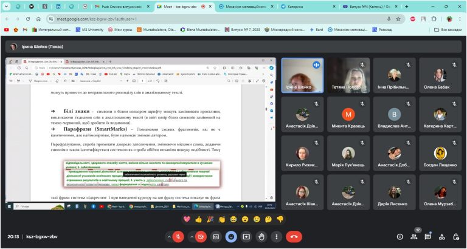Open the tab search dropdown arrow

(x=7, y=6)
